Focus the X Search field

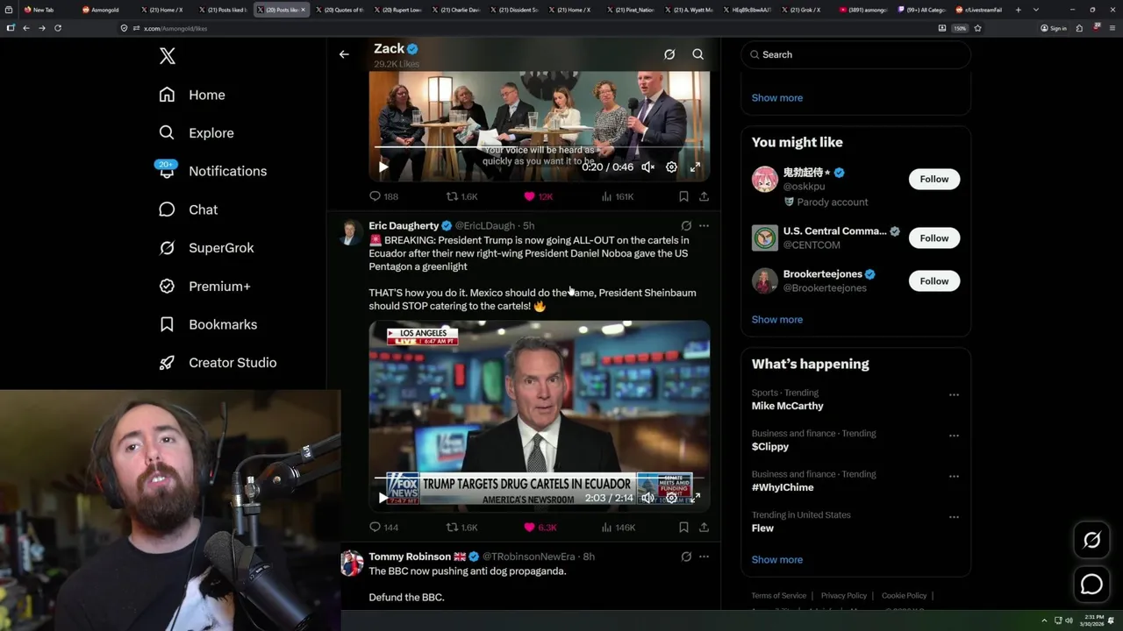pos(856,54)
